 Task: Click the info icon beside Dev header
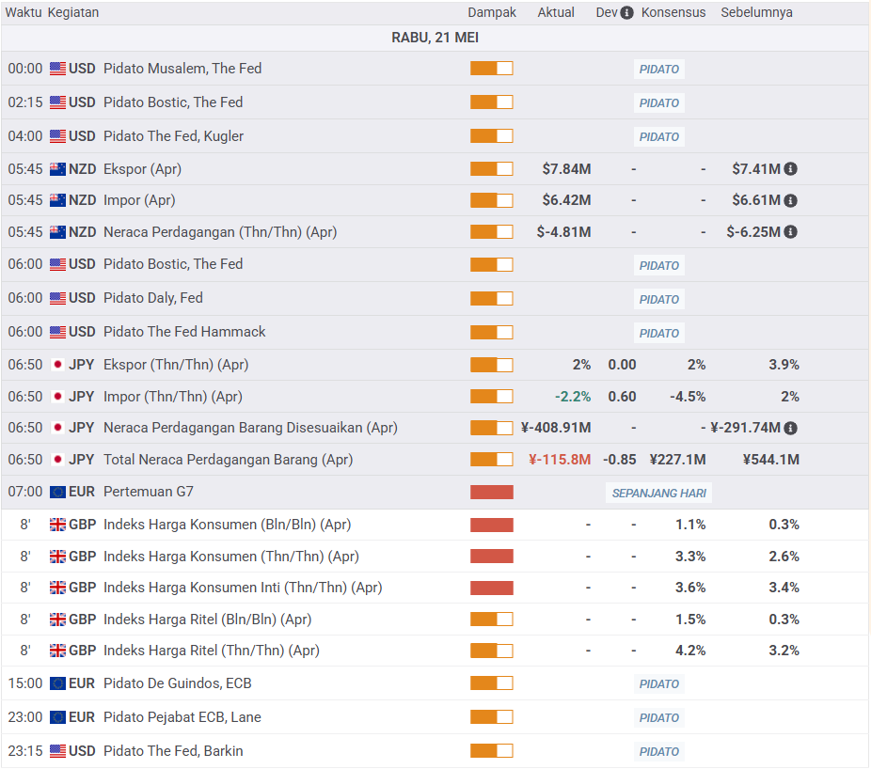click(626, 13)
